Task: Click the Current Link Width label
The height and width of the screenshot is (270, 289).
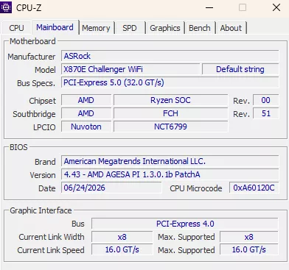Action: [52, 237]
